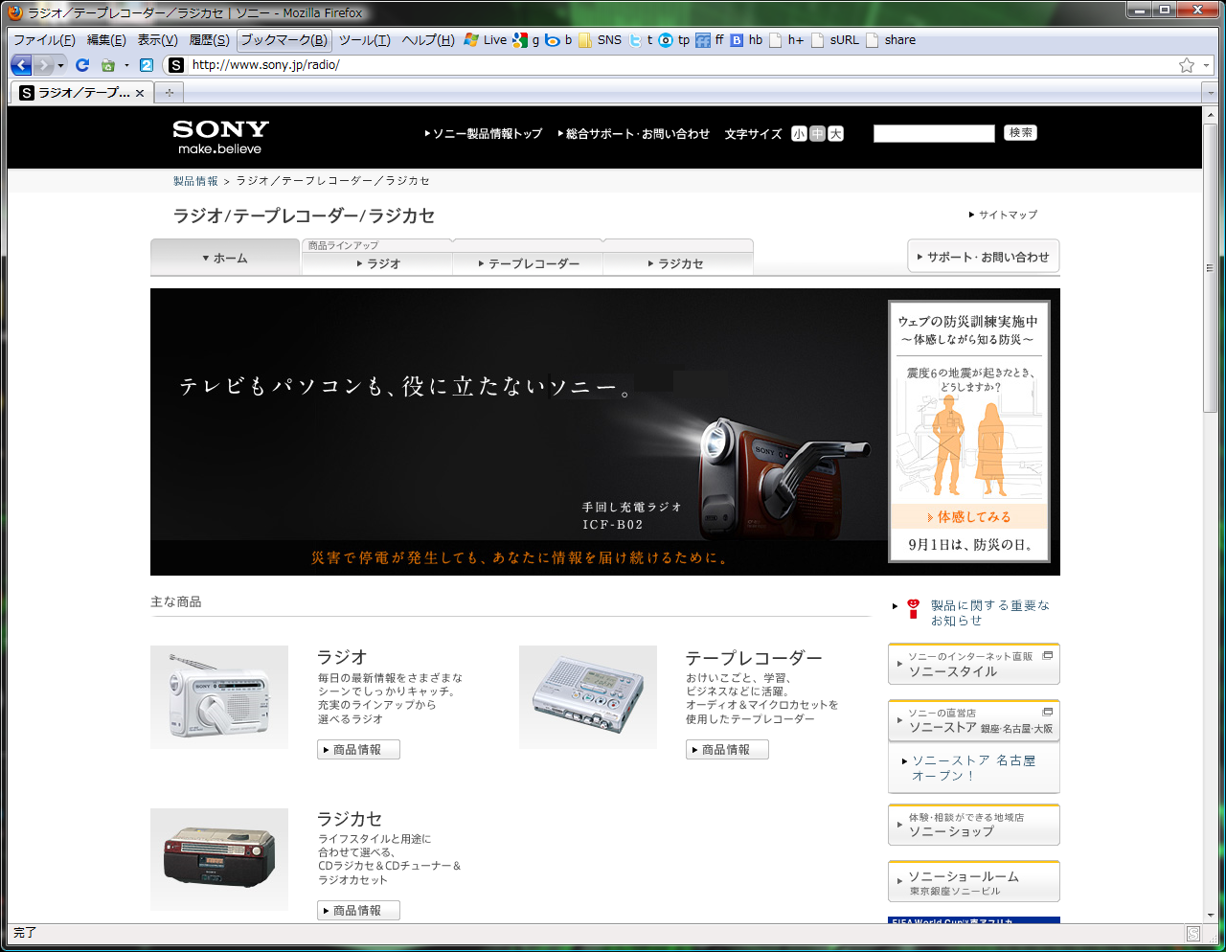
Task: Switch to the テープレコーダー lineup tab
Action: (x=528, y=264)
